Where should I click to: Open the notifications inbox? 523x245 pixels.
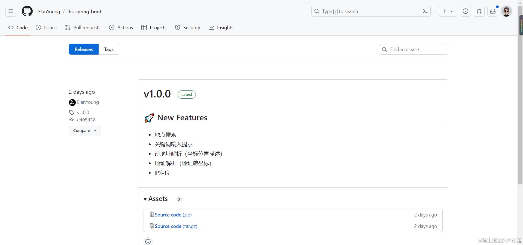[493, 11]
